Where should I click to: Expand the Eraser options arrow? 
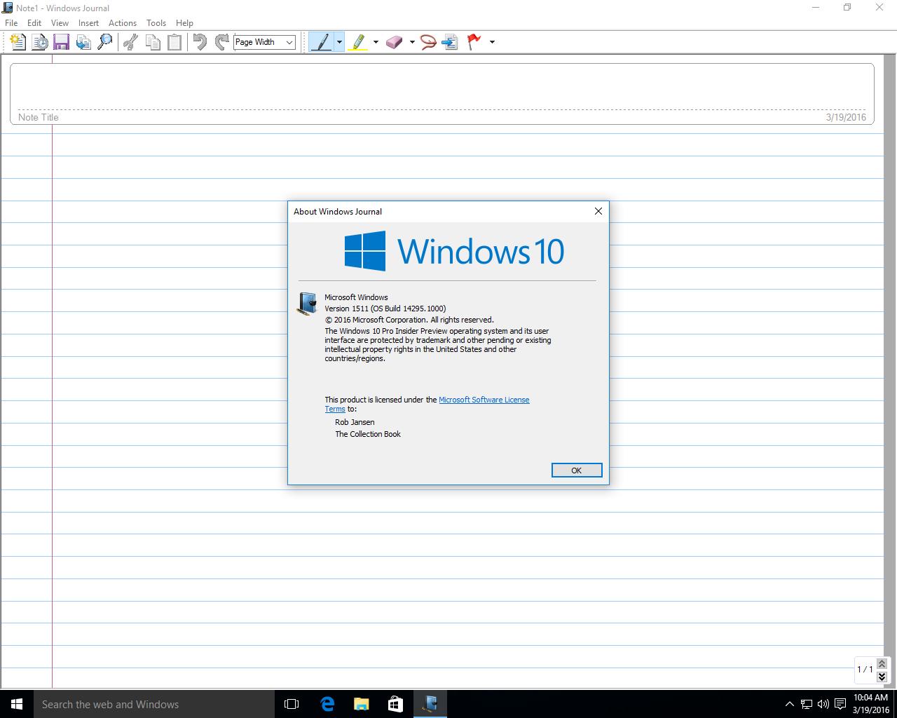(x=412, y=42)
